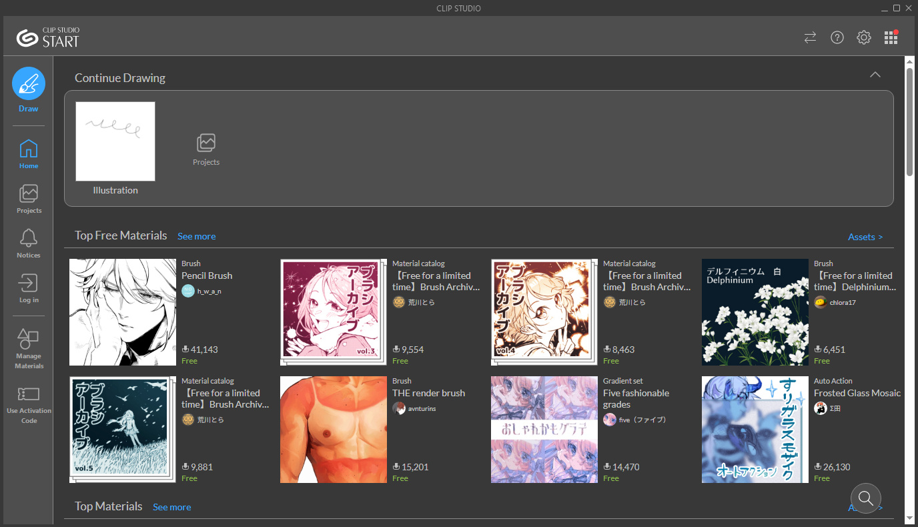Image resolution: width=918 pixels, height=527 pixels.
Task: Open THE render brush thumbnail
Action: [x=334, y=430]
